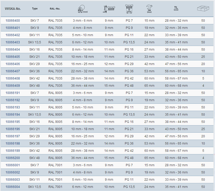
Task: Open article number 10066402
Action: tap(13, 35)
